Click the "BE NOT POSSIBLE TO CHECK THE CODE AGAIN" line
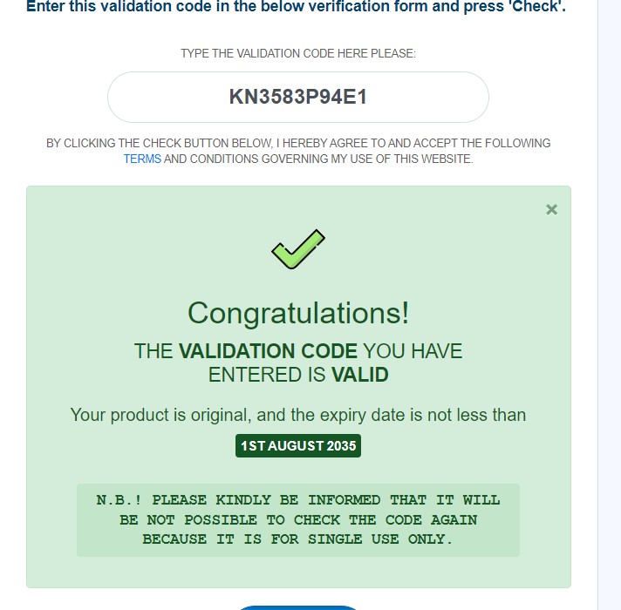Screen dimensions: 621x610 pos(298,519)
